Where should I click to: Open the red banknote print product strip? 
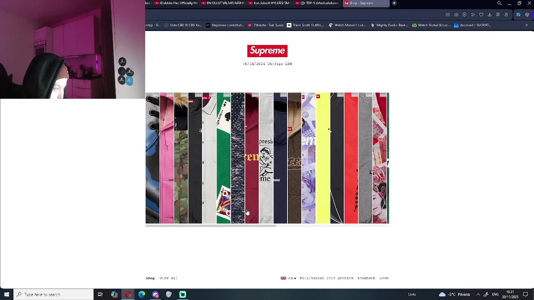click(x=379, y=158)
